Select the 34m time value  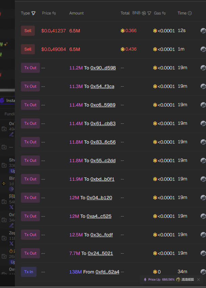[182, 272]
